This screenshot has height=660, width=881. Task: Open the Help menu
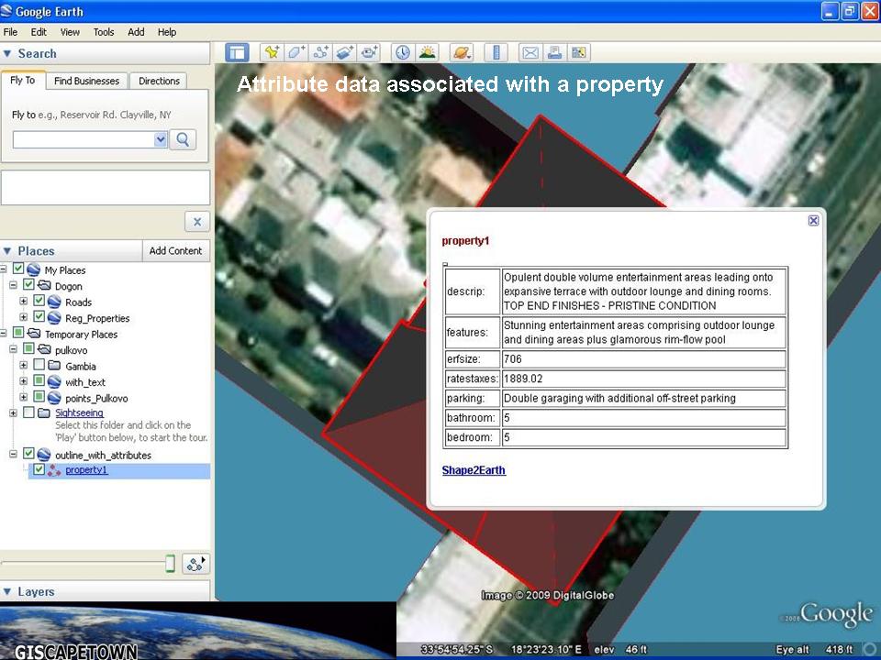tap(167, 32)
